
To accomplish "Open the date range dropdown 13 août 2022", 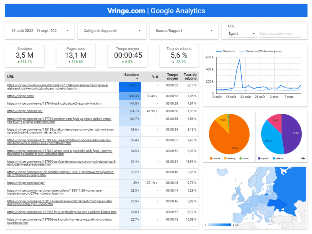I will point(39,31).
